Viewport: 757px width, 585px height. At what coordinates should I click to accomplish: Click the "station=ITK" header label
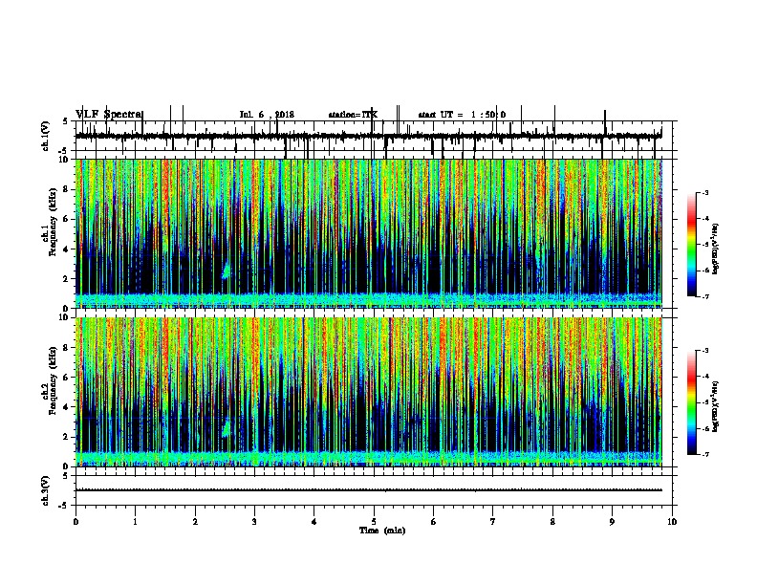pos(353,115)
